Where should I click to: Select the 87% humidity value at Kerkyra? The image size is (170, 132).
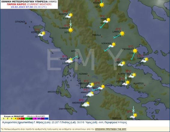click(38, 37)
